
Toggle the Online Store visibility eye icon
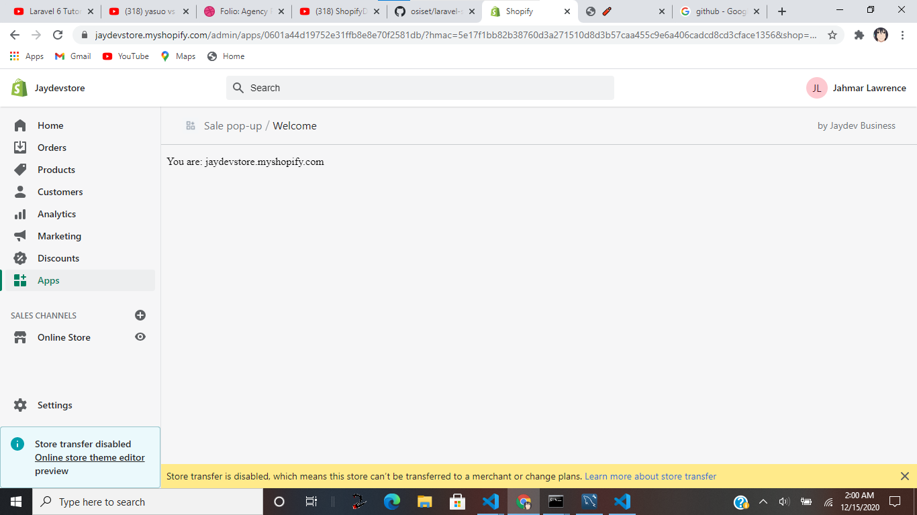pos(140,337)
